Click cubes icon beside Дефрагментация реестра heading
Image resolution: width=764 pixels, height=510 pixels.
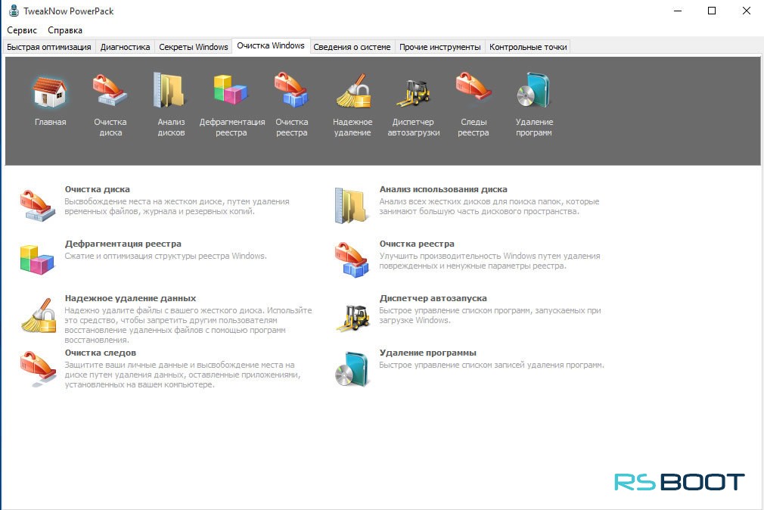(x=37, y=260)
